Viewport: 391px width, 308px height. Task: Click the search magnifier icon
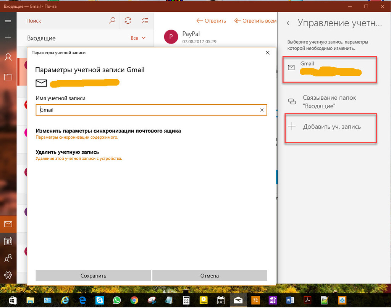coord(112,21)
